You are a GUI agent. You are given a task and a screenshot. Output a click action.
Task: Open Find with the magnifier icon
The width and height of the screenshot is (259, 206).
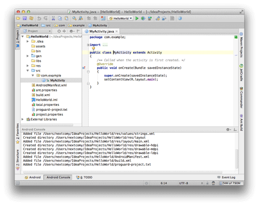(x=74, y=18)
